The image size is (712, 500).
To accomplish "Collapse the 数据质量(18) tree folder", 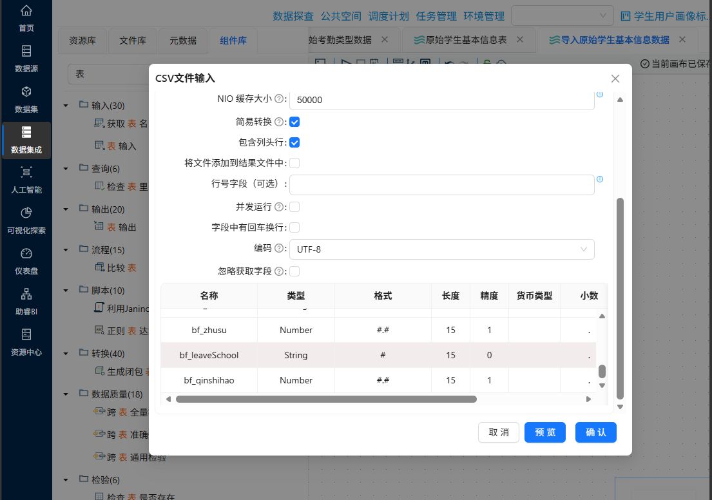I will 66,394.
